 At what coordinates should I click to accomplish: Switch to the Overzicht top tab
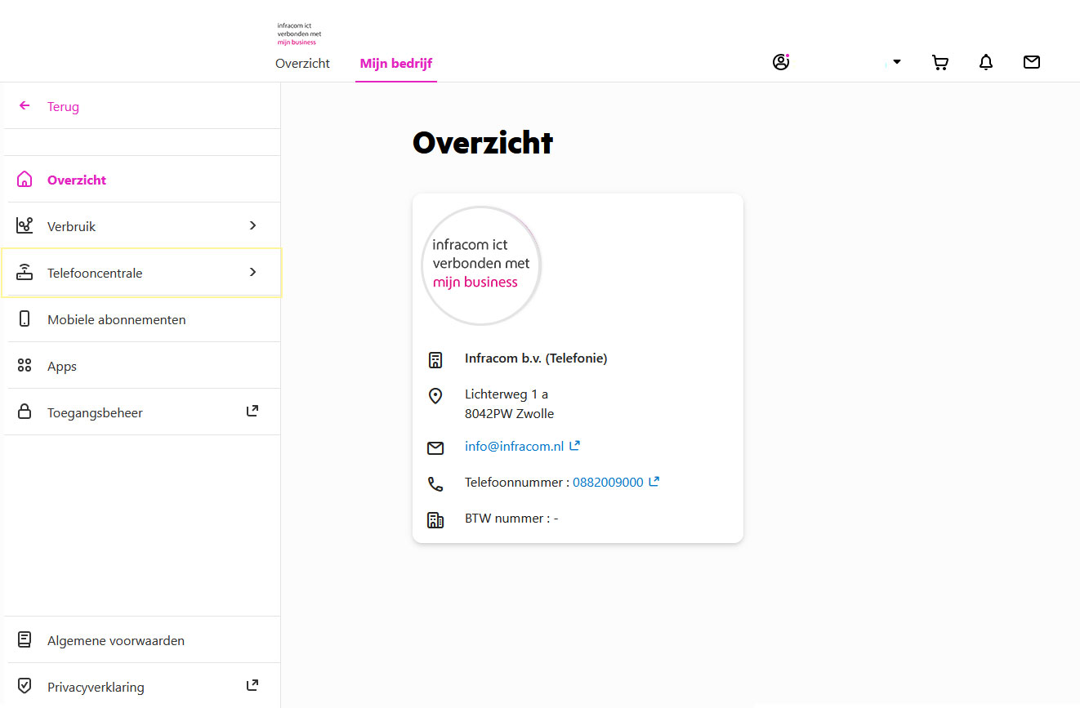pyautogui.click(x=302, y=63)
